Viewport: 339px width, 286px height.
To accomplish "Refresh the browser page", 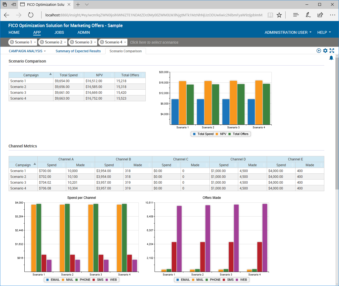I will (x=31, y=15).
